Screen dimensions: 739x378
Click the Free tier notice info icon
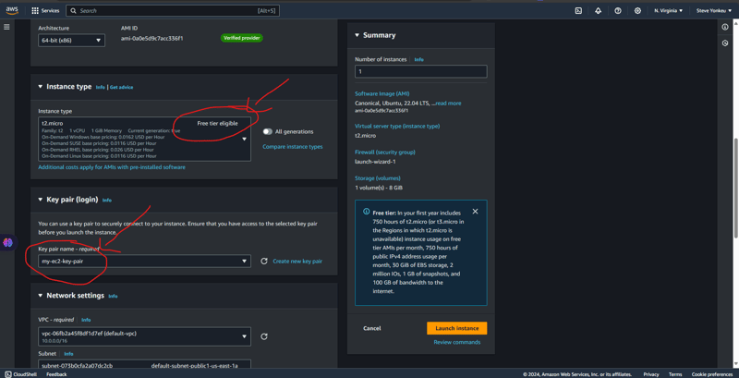pos(366,212)
